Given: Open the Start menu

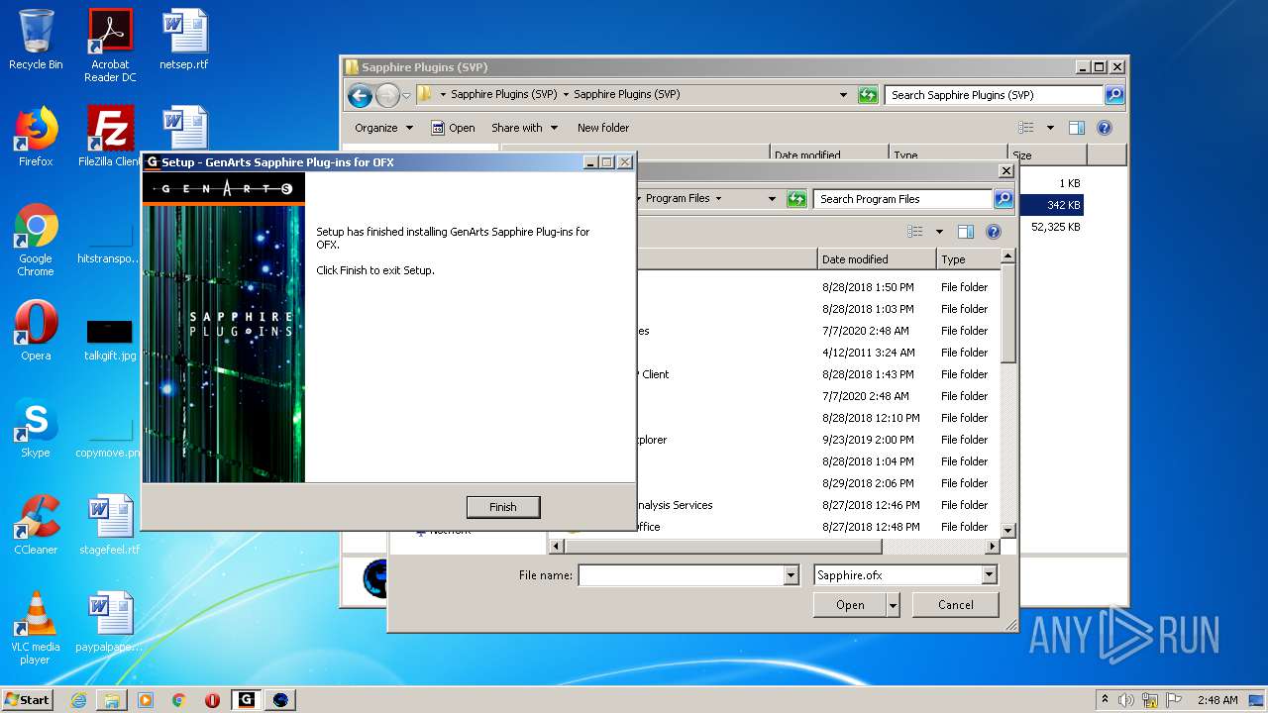Looking at the screenshot, I should [28, 699].
